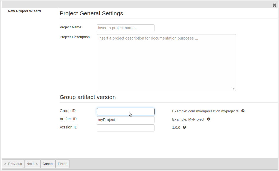Click the Group ID label
Image resolution: width=279 pixels, height=171 pixels.
tap(68, 111)
